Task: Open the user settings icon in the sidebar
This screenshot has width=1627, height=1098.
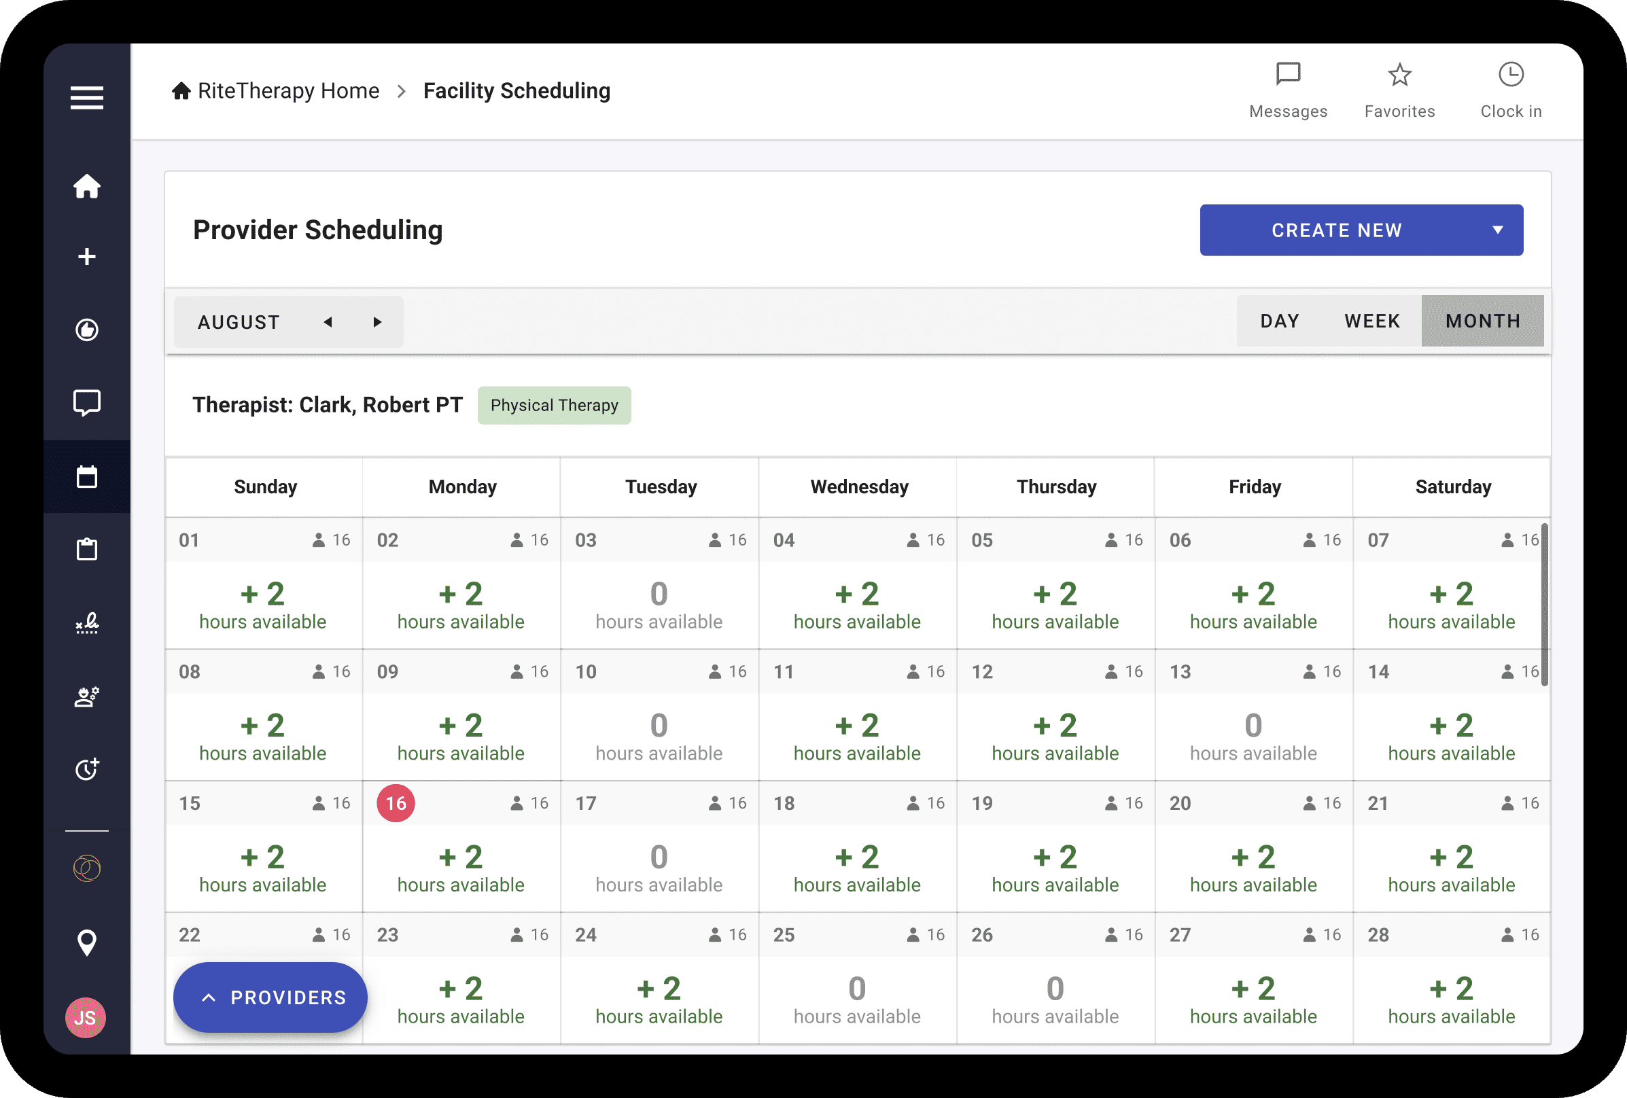Action: (87, 696)
